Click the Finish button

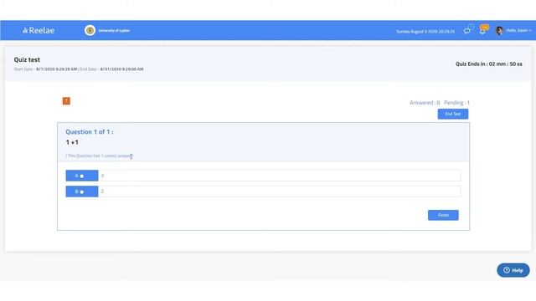443,215
